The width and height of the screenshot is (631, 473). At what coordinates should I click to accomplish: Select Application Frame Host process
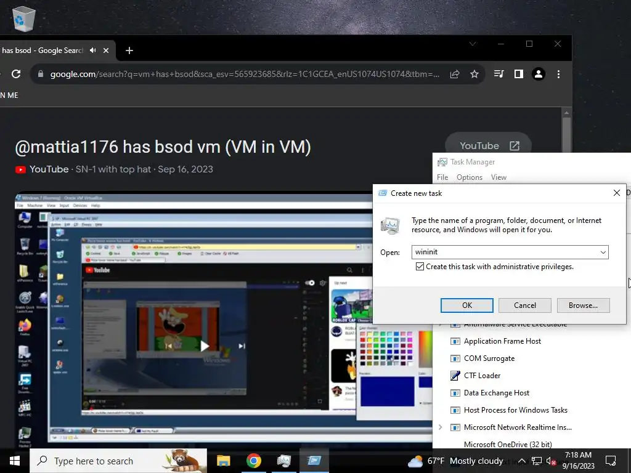pos(502,341)
